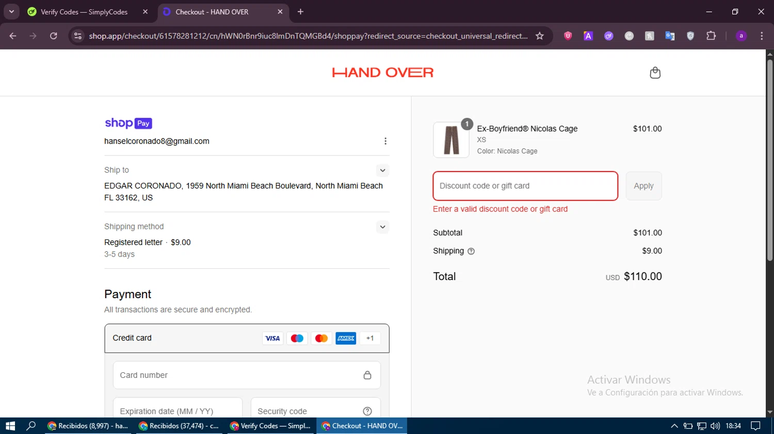The width and height of the screenshot is (774, 434).
Task: Close the Checkout - HAND OVER tab
Action: tap(280, 12)
